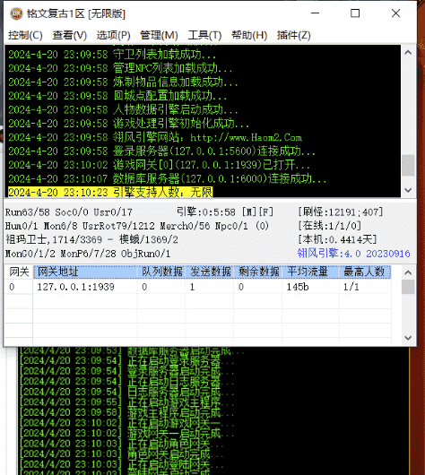
Task: Click log line 守卫列表加载成功
Action: (x=112, y=55)
